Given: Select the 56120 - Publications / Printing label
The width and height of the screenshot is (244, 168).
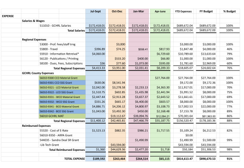Looking at the screenshot, I should coord(59,59).
